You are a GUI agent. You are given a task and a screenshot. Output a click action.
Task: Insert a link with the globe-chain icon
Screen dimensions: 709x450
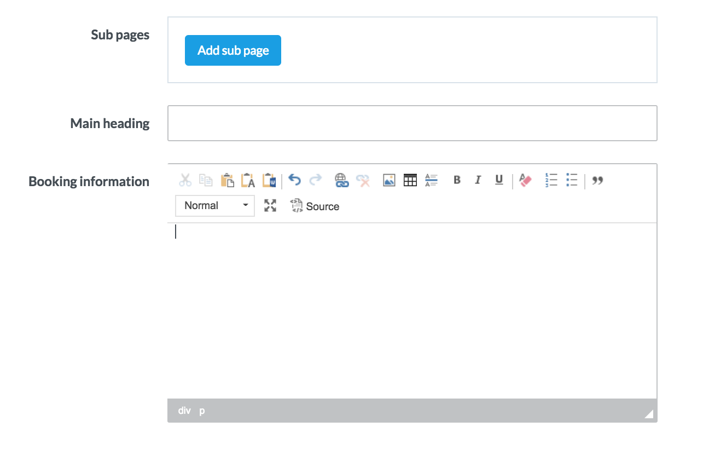[342, 180]
